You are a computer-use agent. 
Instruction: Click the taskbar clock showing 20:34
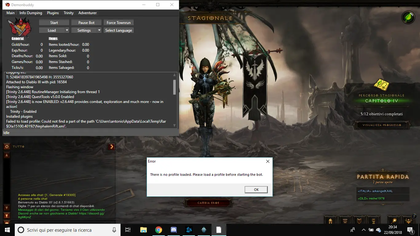click(x=392, y=230)
